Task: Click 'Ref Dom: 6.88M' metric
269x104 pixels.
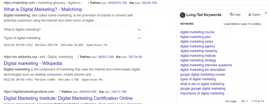Action: coord(45,80)
